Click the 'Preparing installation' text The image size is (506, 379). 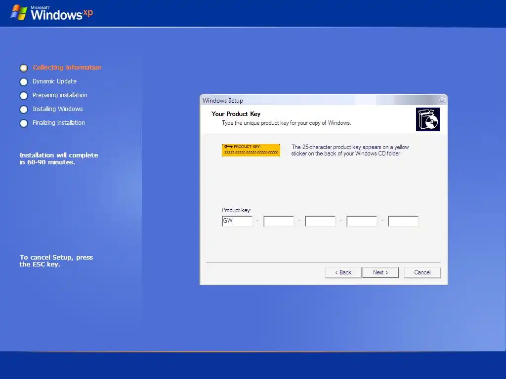(x=60, y=95)
